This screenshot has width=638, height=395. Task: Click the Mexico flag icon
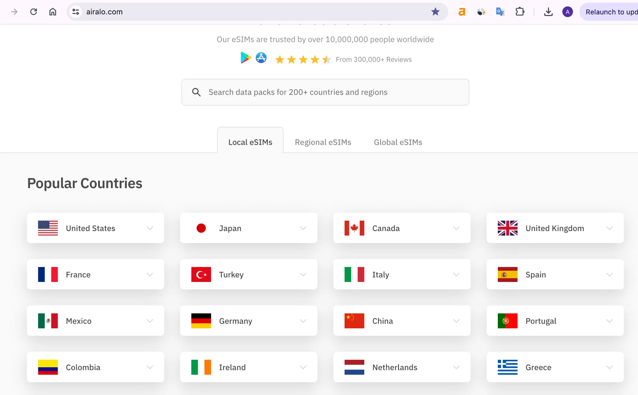pos(48,321)
